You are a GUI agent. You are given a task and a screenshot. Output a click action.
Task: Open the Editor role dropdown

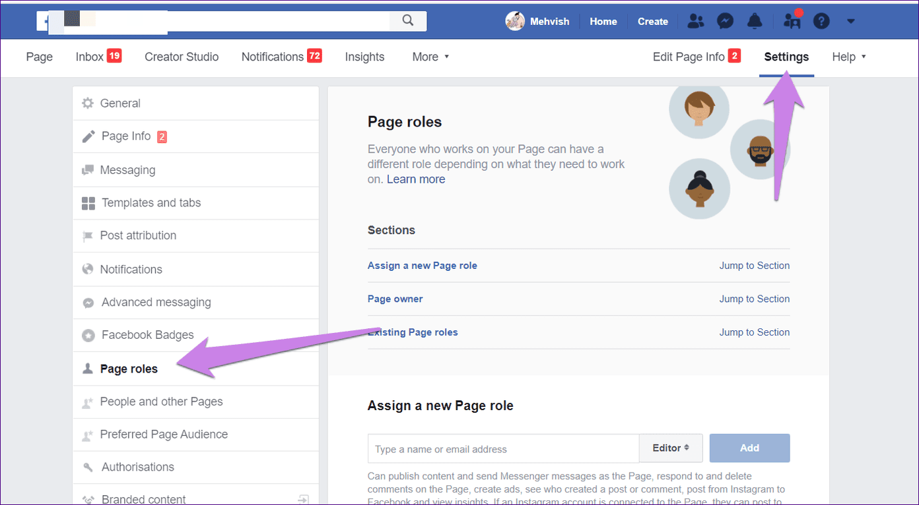coord(671,448)
